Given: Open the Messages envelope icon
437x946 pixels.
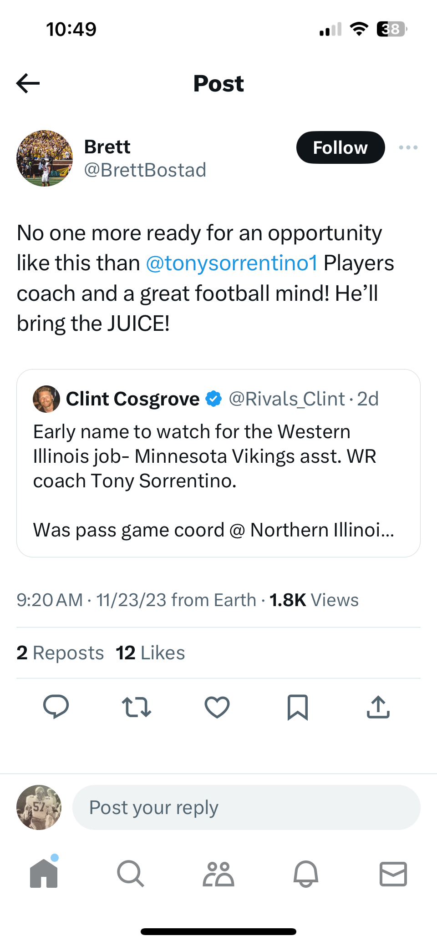Looking at the screenshot, I should click(393, 874).
